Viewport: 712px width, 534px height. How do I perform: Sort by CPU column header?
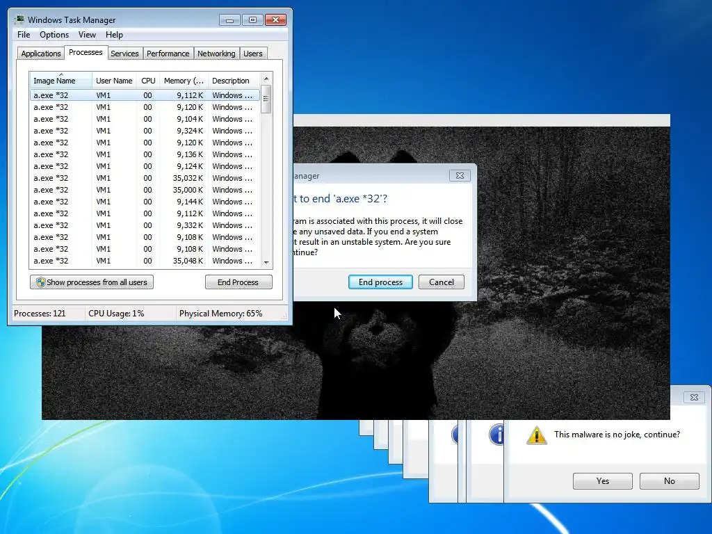click(148, 81)
